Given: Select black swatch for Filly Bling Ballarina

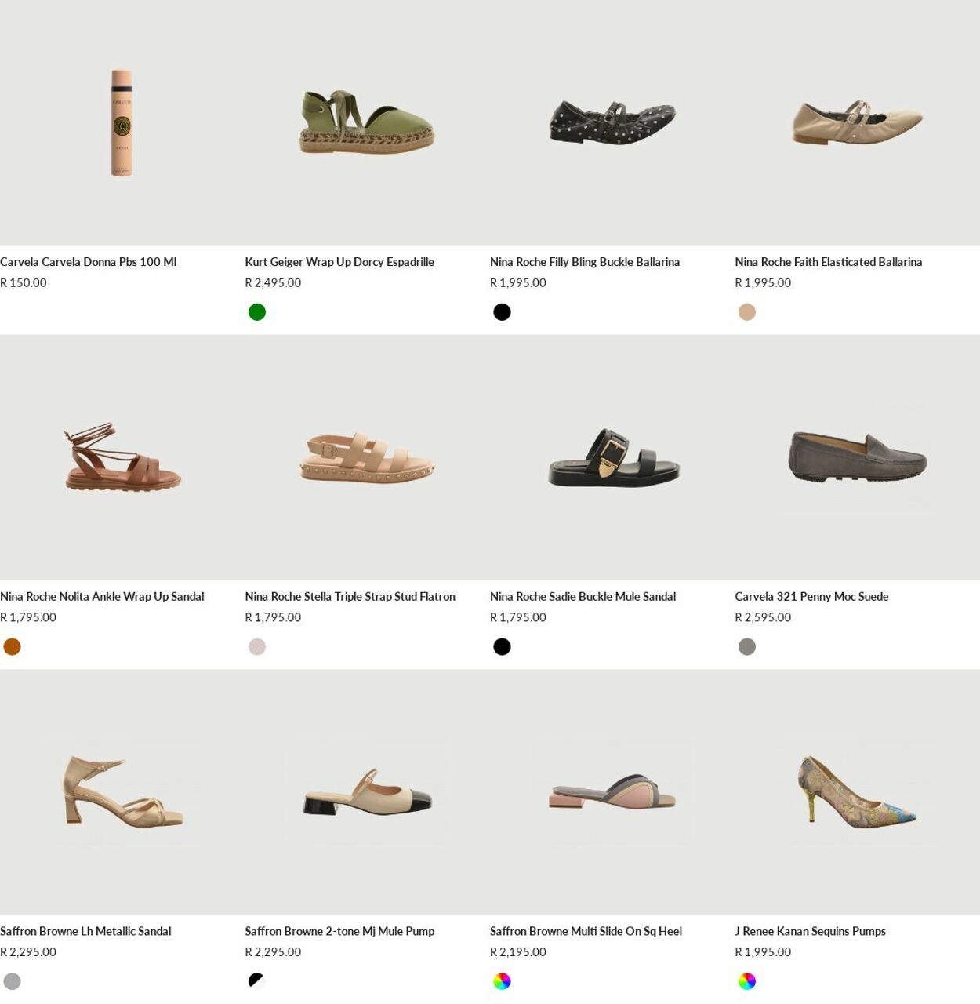Looking at the screenshot, I should 502,312.
